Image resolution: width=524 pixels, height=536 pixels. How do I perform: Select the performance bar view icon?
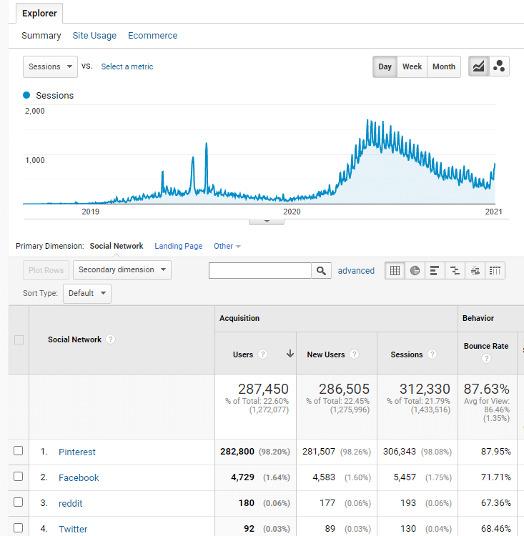pyautogui.click(x=435, y=271)
